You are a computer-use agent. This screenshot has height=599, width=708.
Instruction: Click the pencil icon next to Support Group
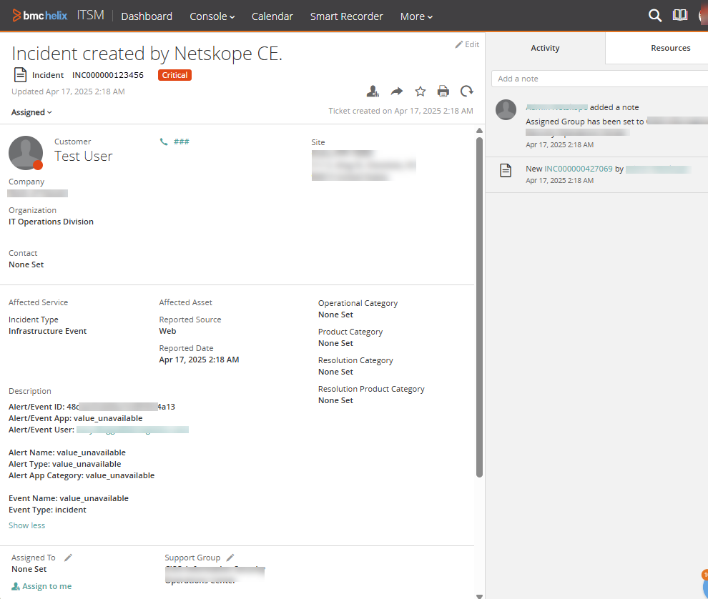(230, 558)
